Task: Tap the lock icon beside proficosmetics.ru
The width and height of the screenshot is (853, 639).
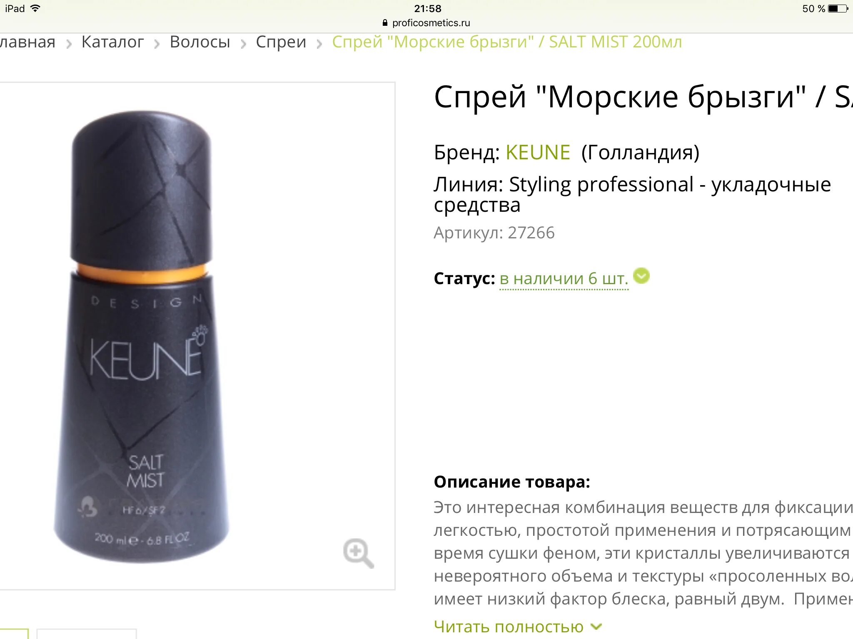Action: [x=385, y=23]
